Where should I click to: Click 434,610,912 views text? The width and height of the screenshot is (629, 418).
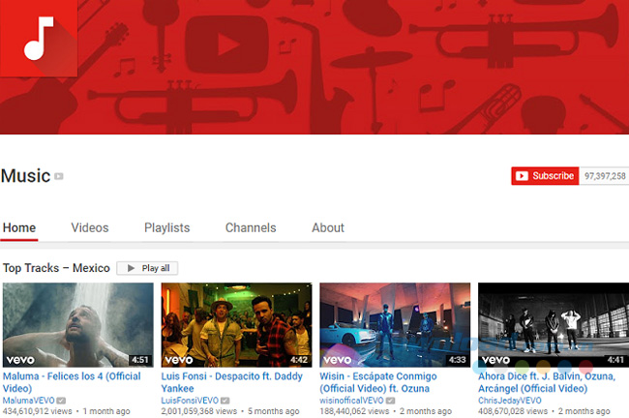(x=38, y=411)
